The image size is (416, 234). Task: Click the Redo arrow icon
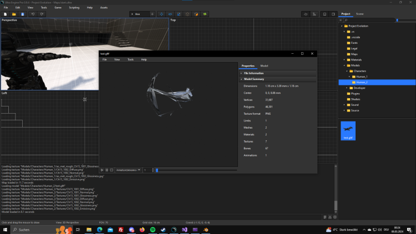click(x=42, y=13)
